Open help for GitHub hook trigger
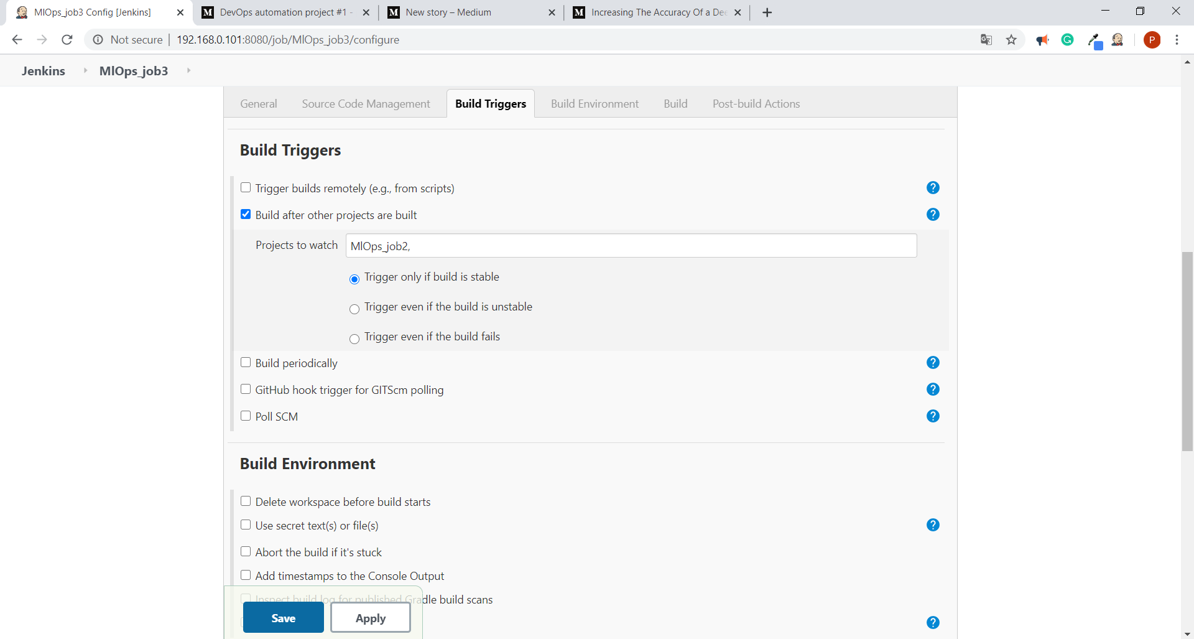1194x639 pixels. (x=933, y=389)
